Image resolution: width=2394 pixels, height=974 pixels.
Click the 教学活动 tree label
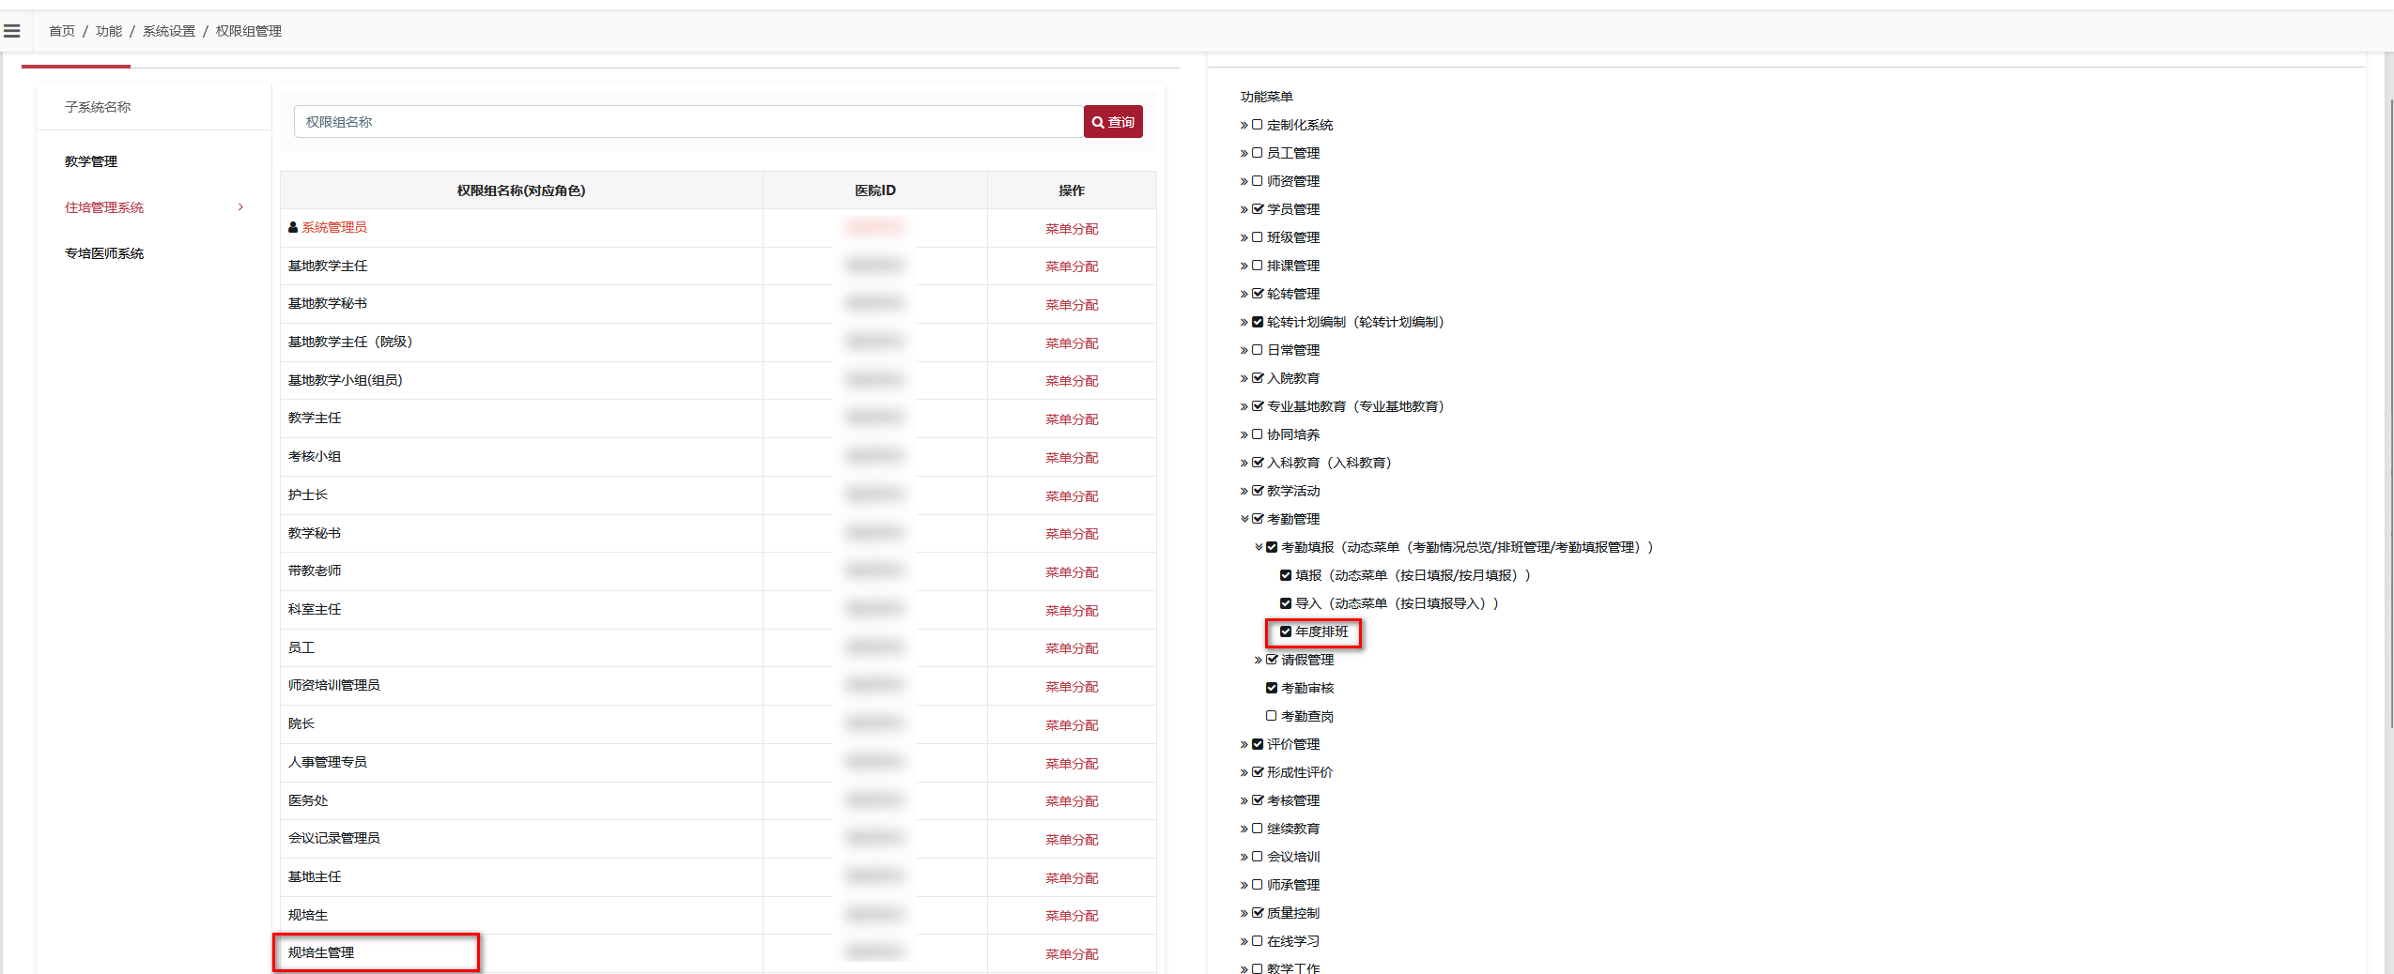(x=1293, y=491)
